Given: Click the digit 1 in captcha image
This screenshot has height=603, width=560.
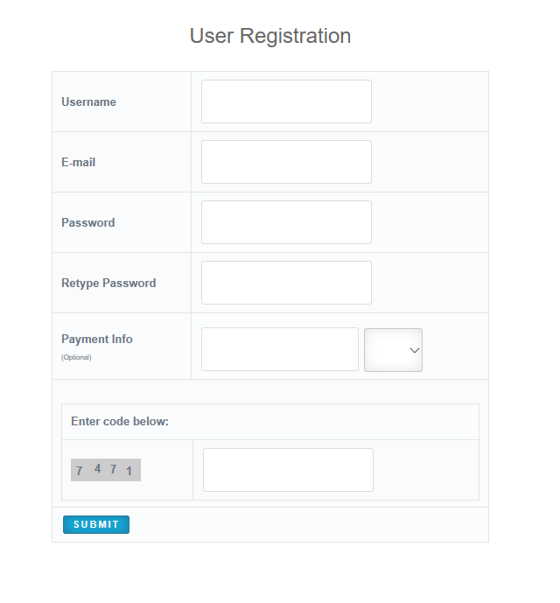Looking at the screenshot, I should (x=129, y=472).
